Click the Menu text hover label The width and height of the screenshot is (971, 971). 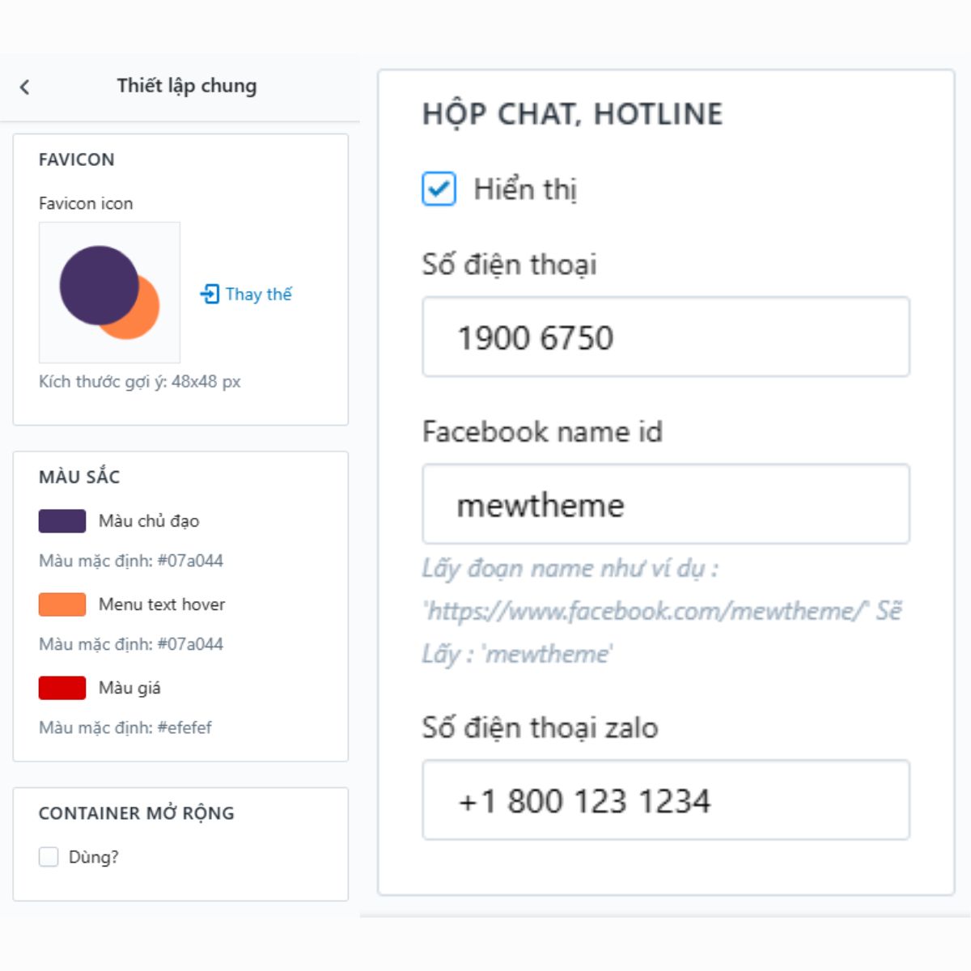pyautogui.click(x=162, y=604)
